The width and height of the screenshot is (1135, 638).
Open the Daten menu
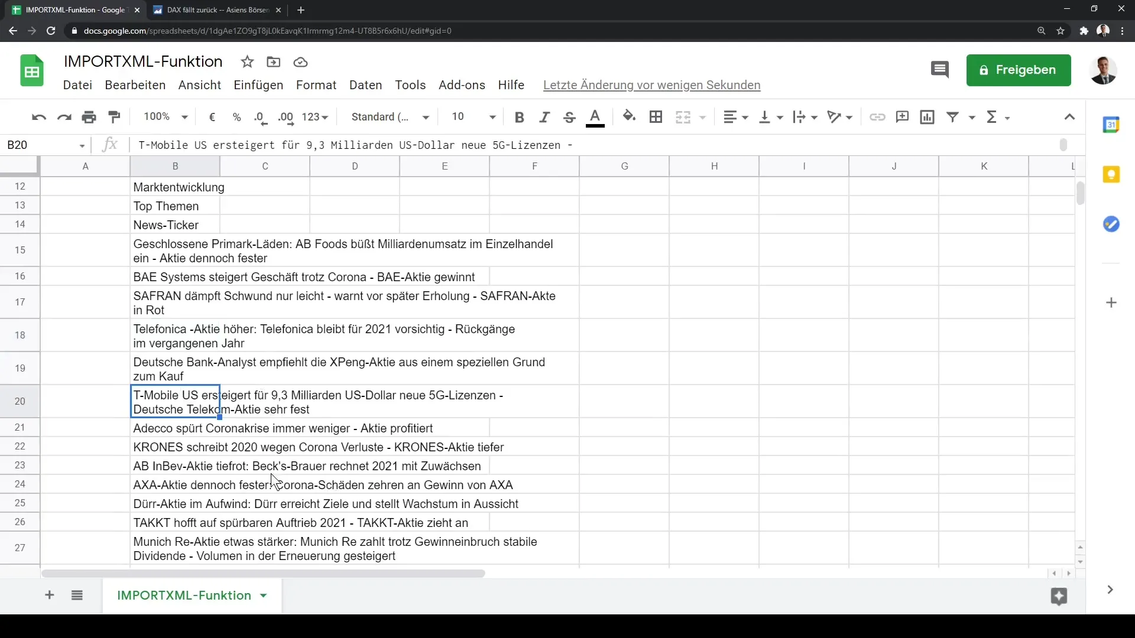(365, 85)
